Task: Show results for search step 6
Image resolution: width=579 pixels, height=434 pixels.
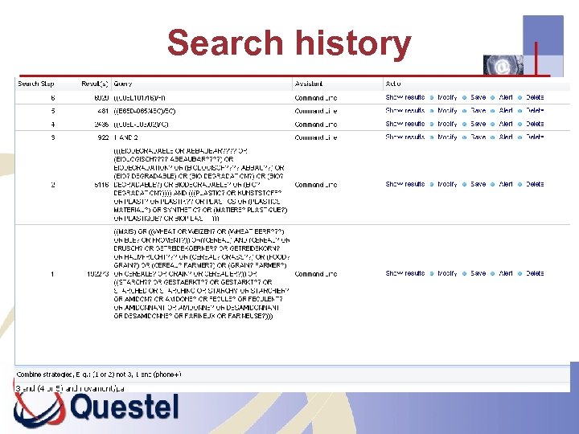Action: coord(405,97)
